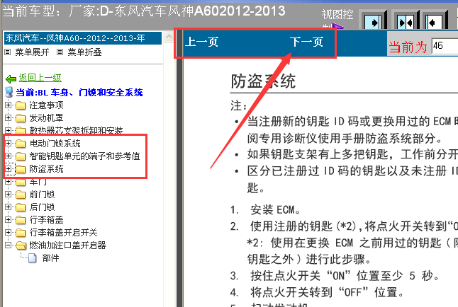Select the 燃油加注口盖开启器 tree item
The image size is (458, 307).
[67, 245]
